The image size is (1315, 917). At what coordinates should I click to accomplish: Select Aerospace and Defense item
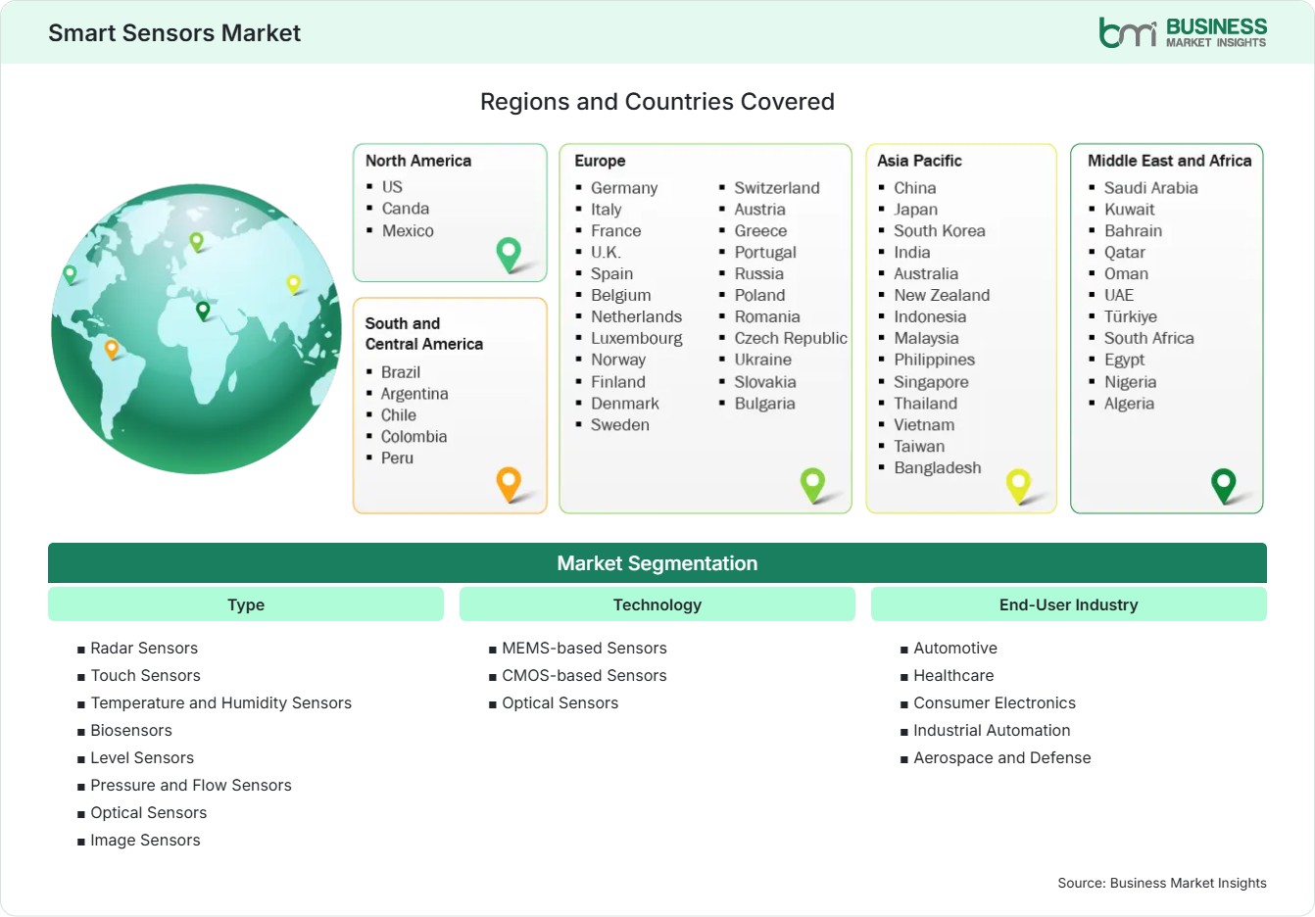click(1002, 757)
